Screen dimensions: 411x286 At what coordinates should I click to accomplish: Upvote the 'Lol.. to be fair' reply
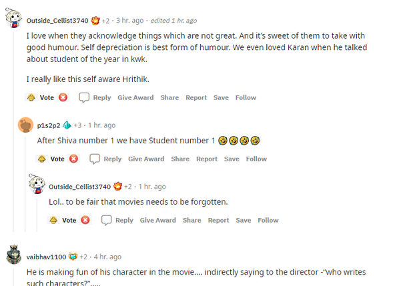click(53, 220)
